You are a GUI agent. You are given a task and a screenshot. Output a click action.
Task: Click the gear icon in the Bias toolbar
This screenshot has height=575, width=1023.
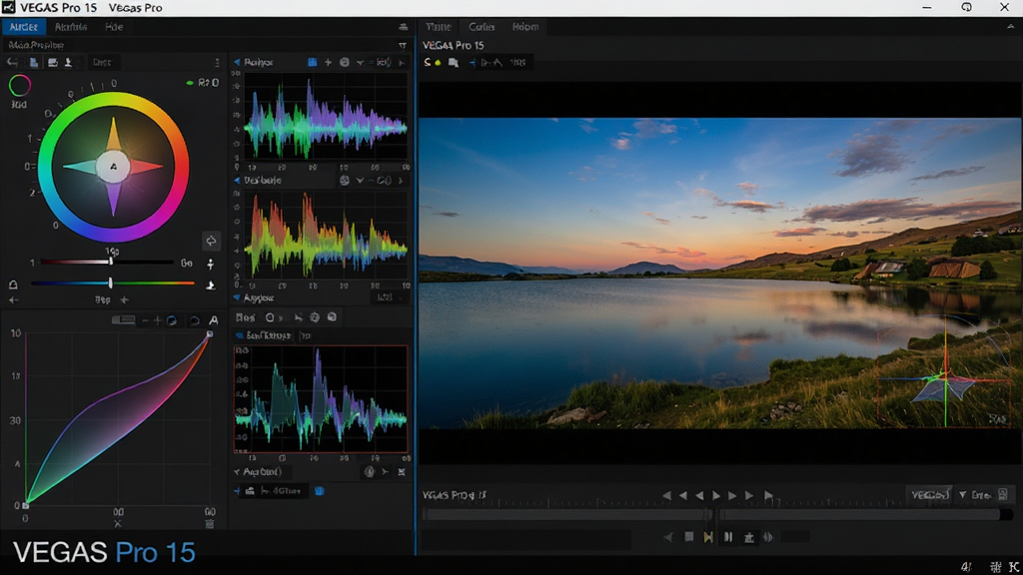pyautogui.click(x=315, y=316)
